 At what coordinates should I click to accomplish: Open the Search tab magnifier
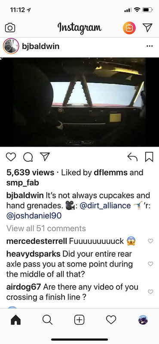(x=47, y=320)
